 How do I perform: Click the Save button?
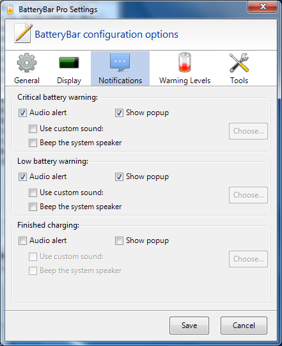click(x=189, y=326)
